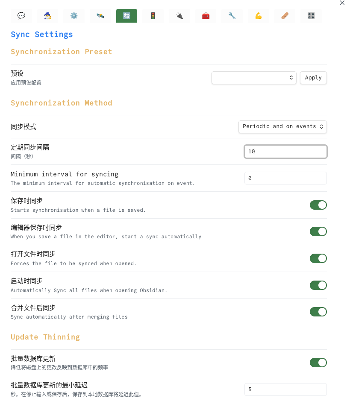
Task: Close the settings dialog with the X
Action: pyautogui.click(x=341, y=3)
